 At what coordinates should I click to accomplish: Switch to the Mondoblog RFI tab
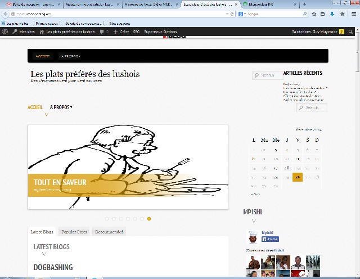[x=269, y=4]
